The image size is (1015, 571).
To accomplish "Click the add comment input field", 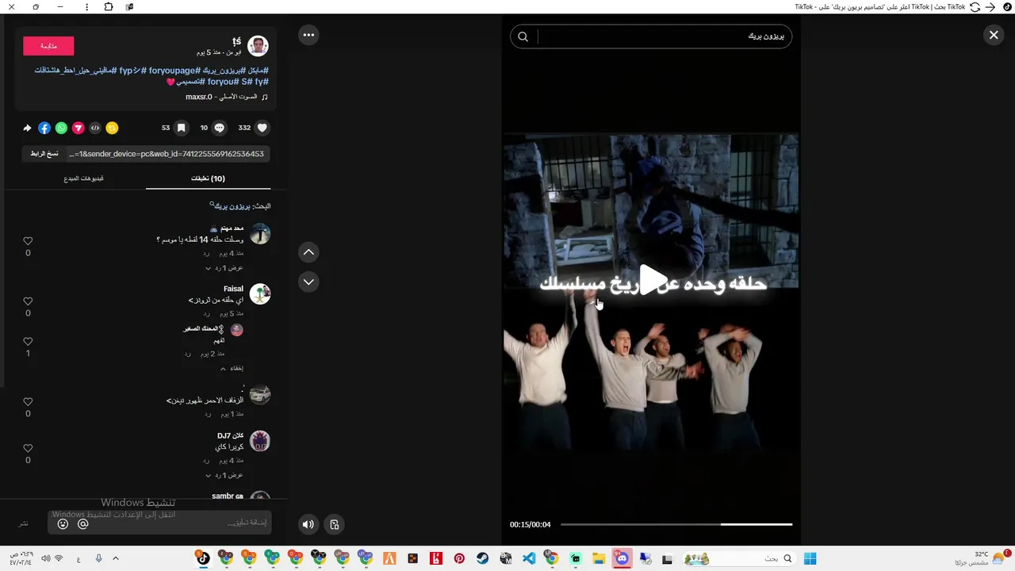I will 159,523.
